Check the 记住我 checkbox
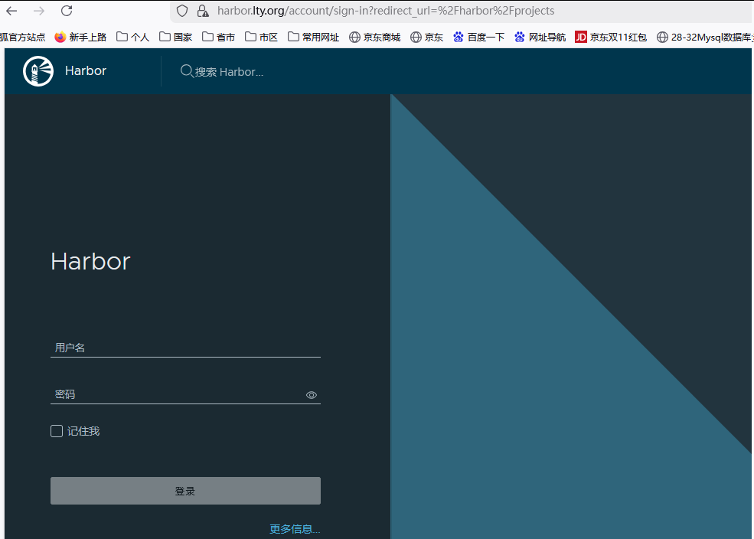Screen dimensions: 754x539 pyautogui.click(x=57, y=431)
